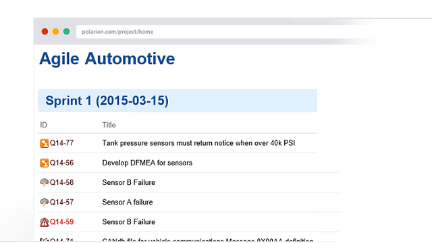The image size is (432, 243).
Task: Open work item Q14-56
Action: pos(61,163)
